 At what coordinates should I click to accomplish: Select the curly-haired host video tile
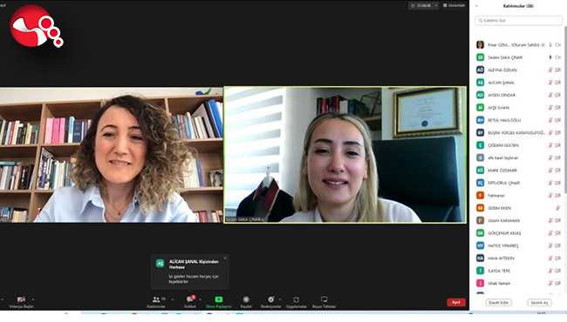(111, 155)
